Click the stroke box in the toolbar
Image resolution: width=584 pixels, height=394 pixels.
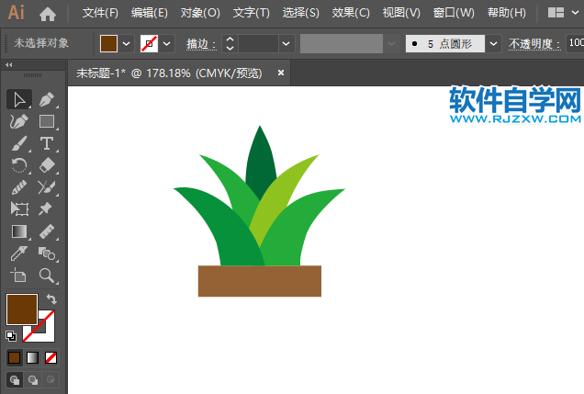click(x=47, y=333)
